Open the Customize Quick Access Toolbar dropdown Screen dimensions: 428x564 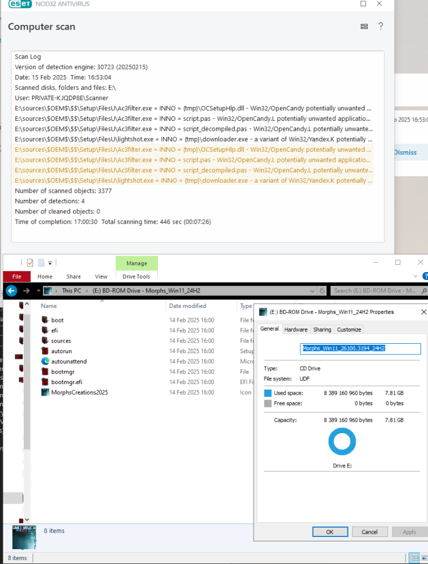pos(50,263)
